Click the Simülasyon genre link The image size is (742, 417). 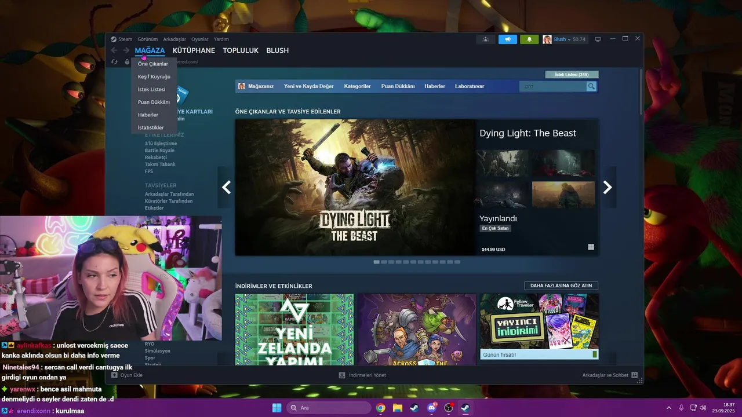(x=158, y=351)
